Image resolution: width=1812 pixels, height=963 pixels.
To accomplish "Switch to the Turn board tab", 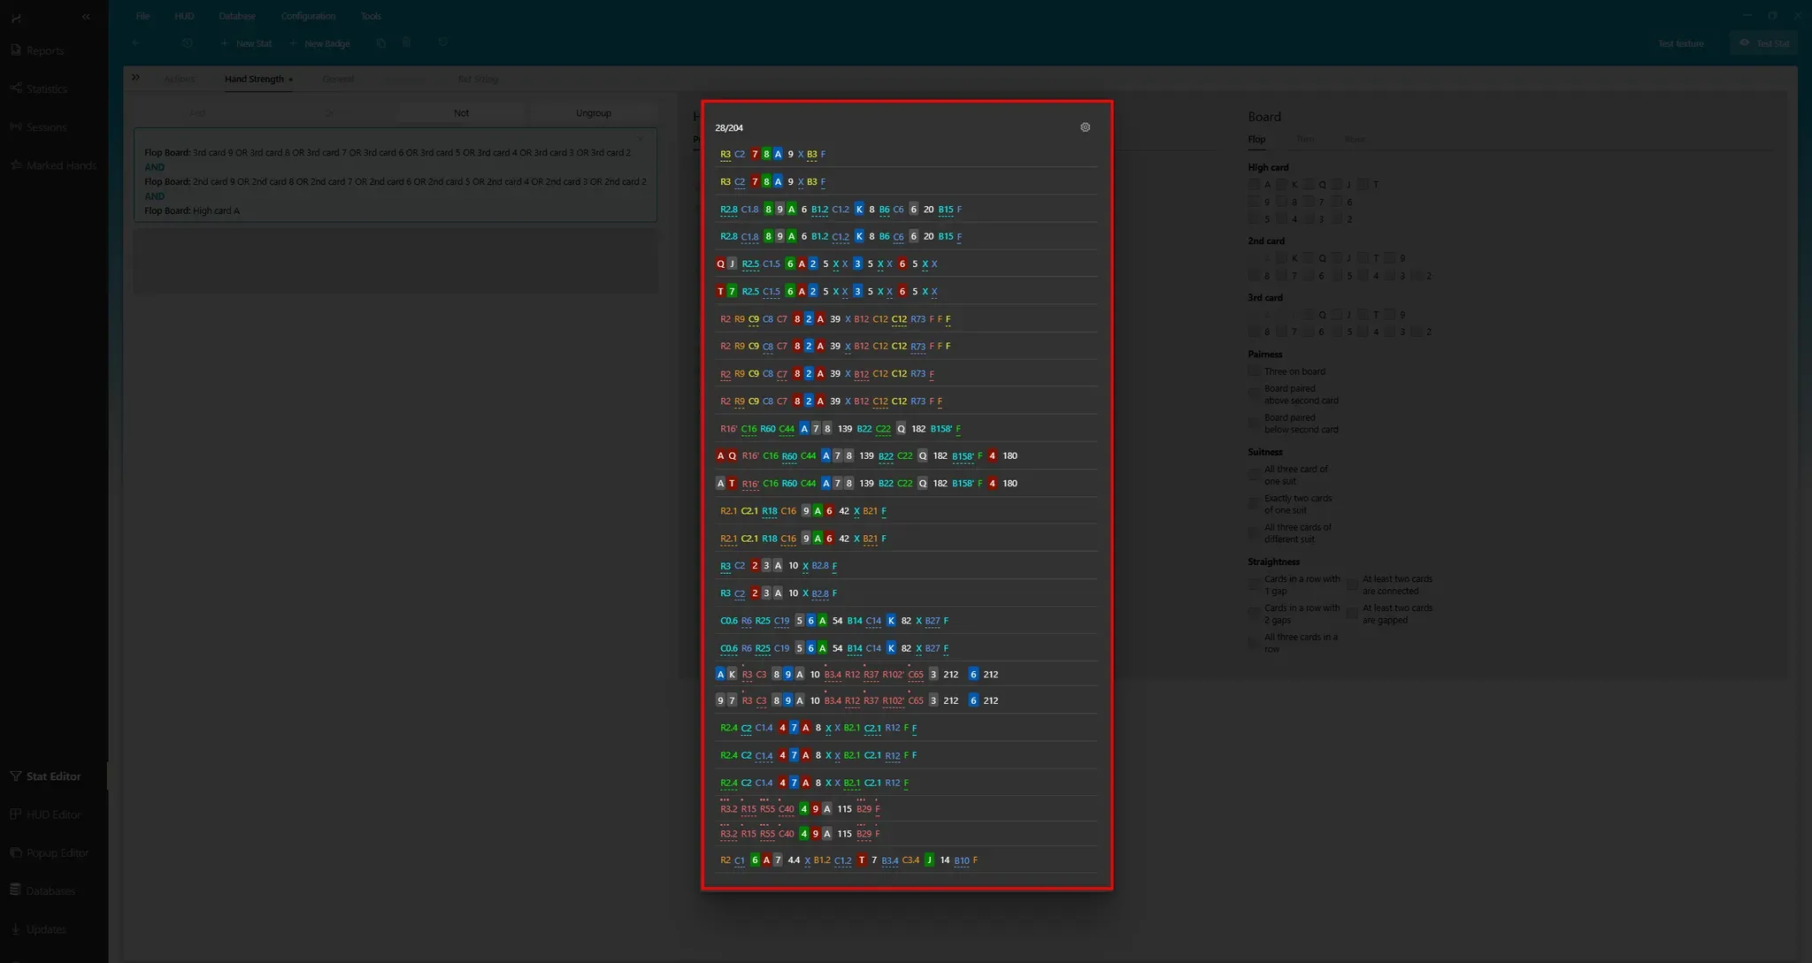I will click(1304, 140).
